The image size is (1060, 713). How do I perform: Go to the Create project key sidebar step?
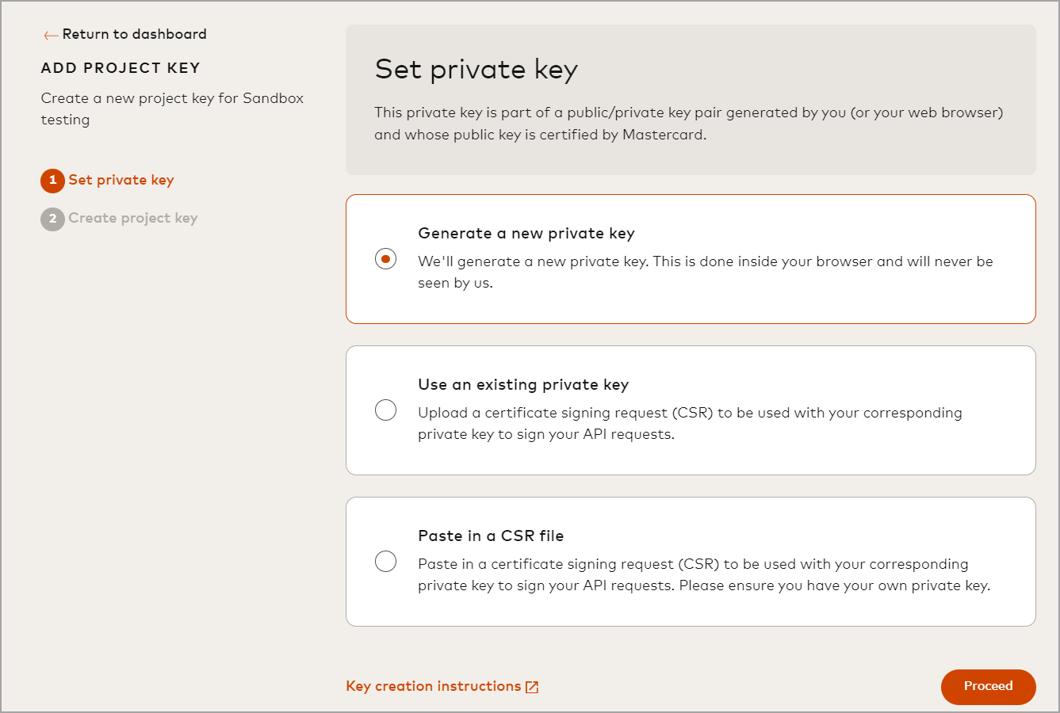[133, 218]
